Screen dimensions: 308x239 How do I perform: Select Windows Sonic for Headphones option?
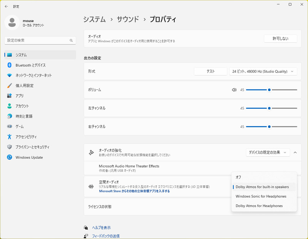261,196
